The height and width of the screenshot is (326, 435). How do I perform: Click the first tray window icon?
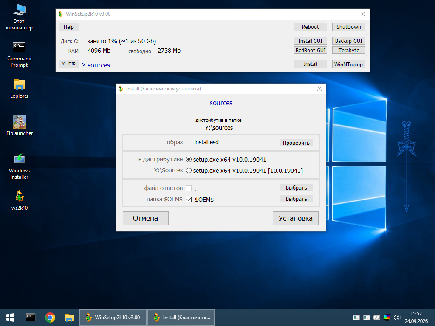pyautogui.click(x=356, y=318)
